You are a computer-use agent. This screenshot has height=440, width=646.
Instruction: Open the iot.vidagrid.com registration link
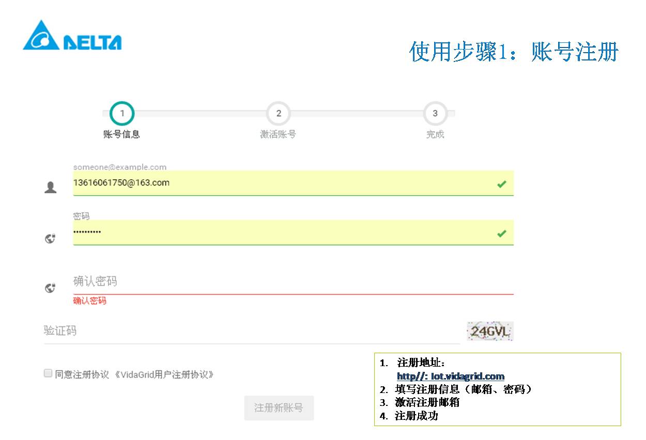tap(450, 376)
